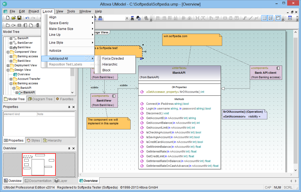The image size is (301, 192).
Task: Switch to Hierarchy tab
Action: (52, 140)
